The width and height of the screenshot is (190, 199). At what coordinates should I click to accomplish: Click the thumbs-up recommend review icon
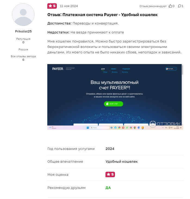[170, 6]
